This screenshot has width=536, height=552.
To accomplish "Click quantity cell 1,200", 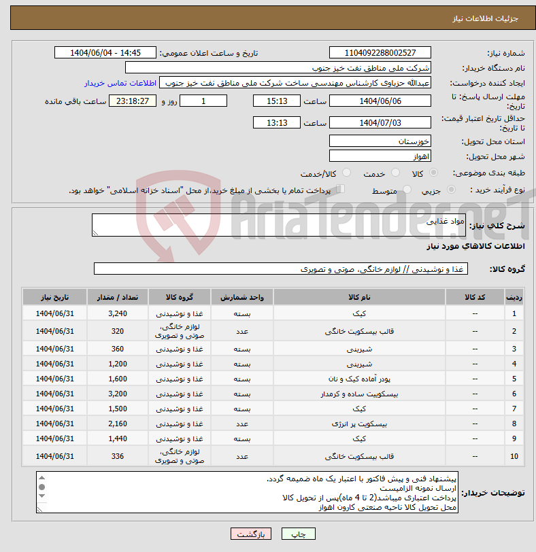I will [118, 364].
